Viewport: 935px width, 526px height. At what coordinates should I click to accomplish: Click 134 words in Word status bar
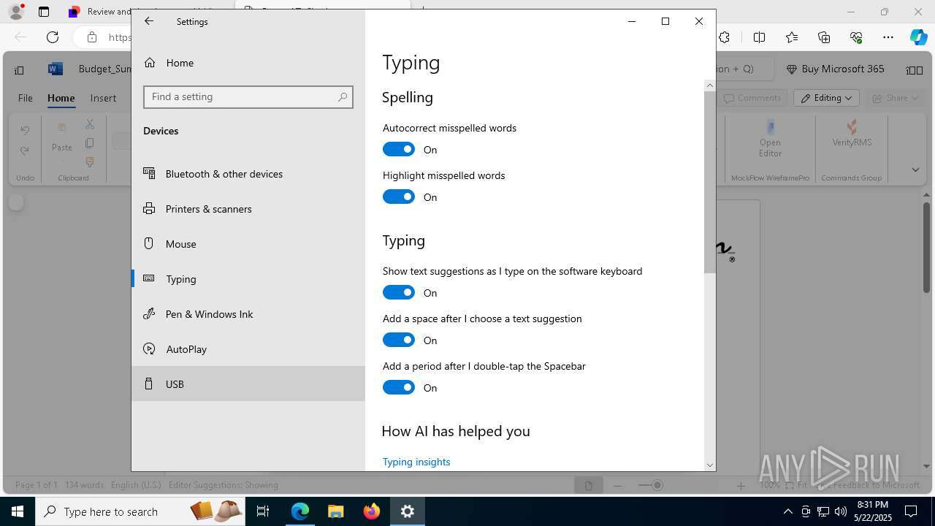point(84,485)
